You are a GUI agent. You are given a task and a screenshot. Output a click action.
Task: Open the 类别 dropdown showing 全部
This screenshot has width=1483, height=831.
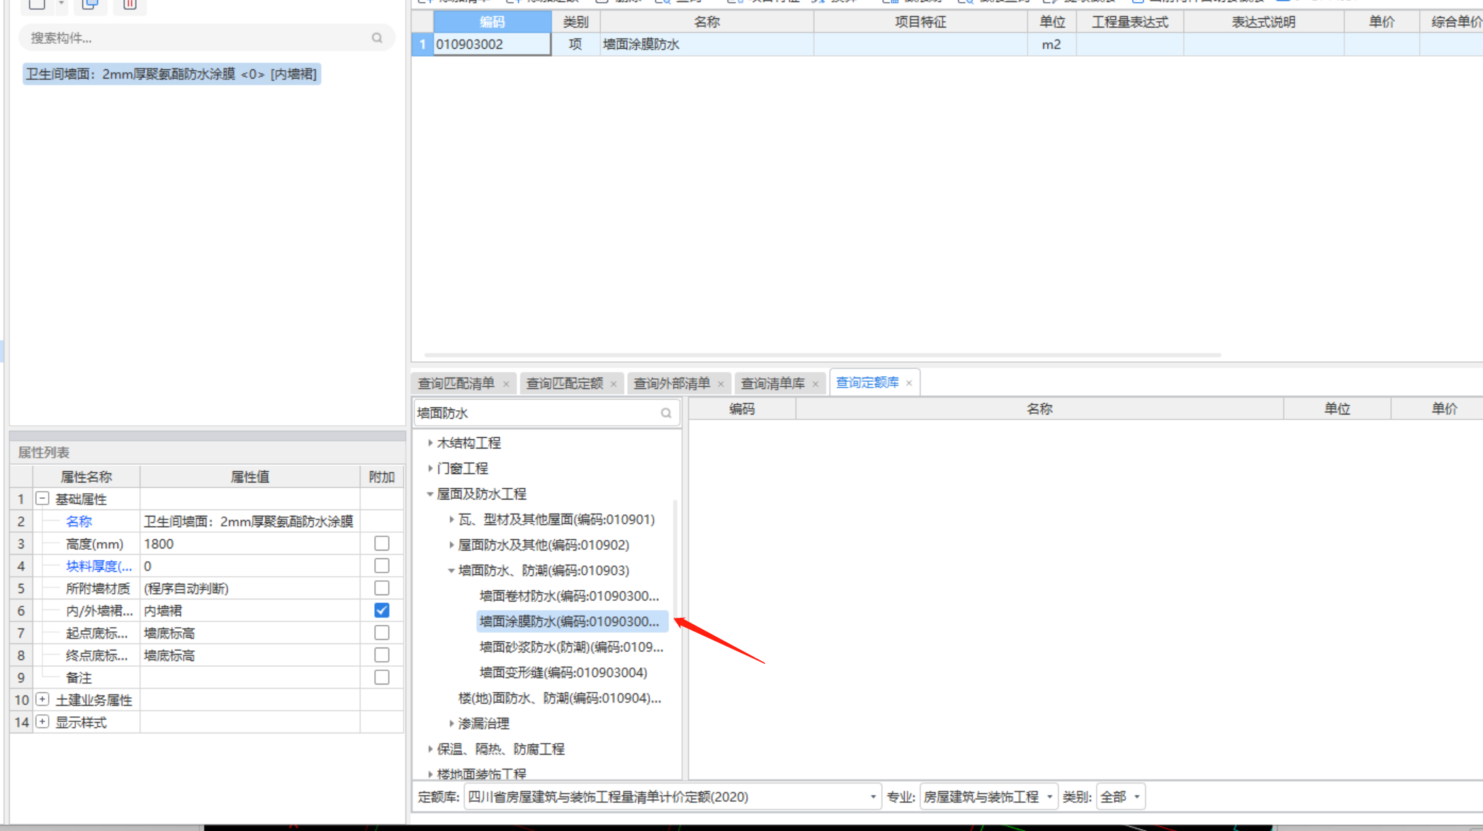click(x=1137, y=797)
